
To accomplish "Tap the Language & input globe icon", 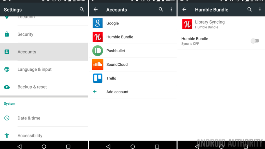I will 7,69.
